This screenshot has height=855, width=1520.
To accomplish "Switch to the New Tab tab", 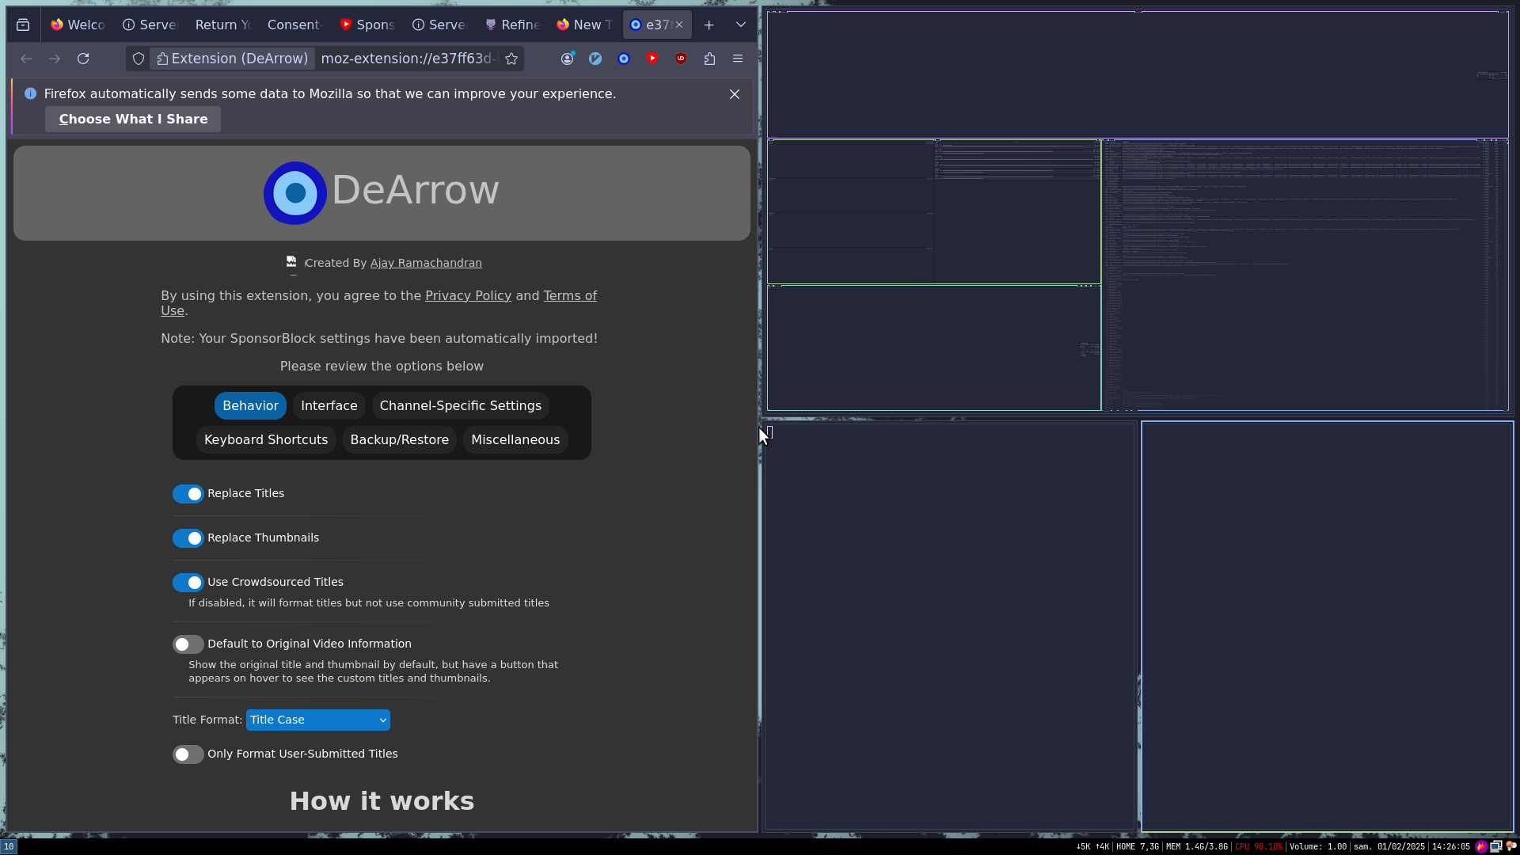I will tap(585, 25).
